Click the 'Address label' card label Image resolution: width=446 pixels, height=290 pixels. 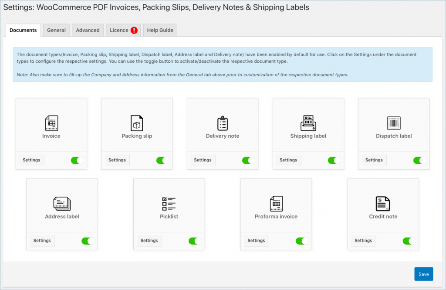(62, 216)
